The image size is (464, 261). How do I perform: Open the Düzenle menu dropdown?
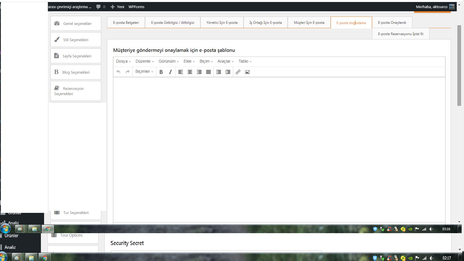[144, 61]
